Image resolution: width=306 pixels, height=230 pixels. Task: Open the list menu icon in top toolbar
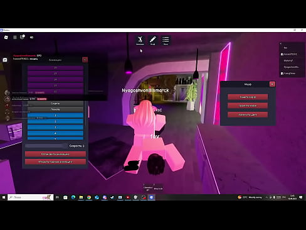click(x=166, y=40)
